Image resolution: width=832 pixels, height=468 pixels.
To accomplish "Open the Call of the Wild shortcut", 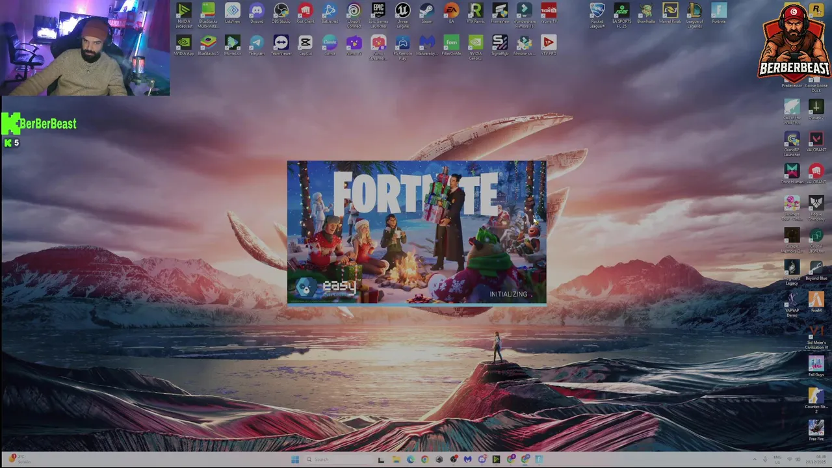I will click(x=792, y=111).
